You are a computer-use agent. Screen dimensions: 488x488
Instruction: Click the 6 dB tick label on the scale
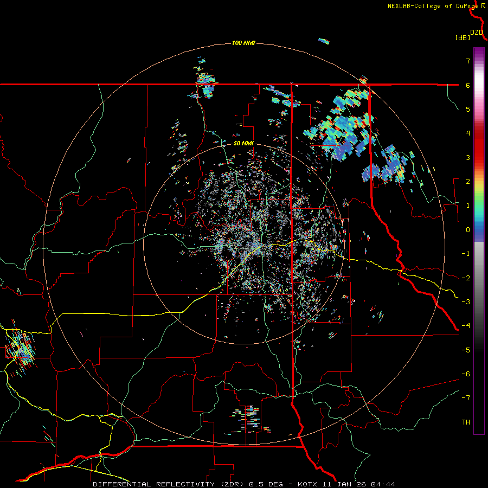click(468, 85)
